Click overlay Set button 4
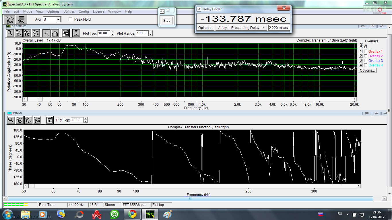This screenshot has width=392, height=220. coord(361,65)
